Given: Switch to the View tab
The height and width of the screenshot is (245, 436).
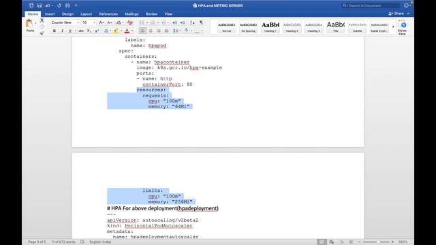Looking at the screenshot, I should [x=168, y=14].
